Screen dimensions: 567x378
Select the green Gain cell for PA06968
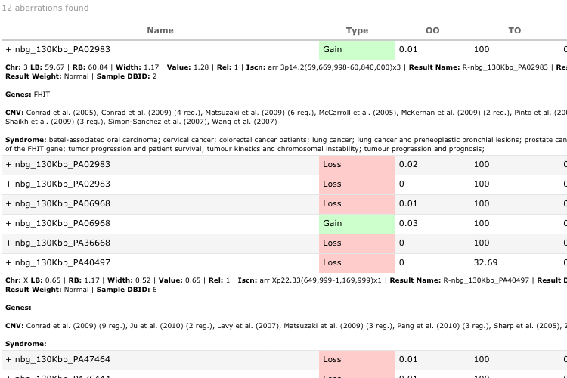[x=357, y=224]
